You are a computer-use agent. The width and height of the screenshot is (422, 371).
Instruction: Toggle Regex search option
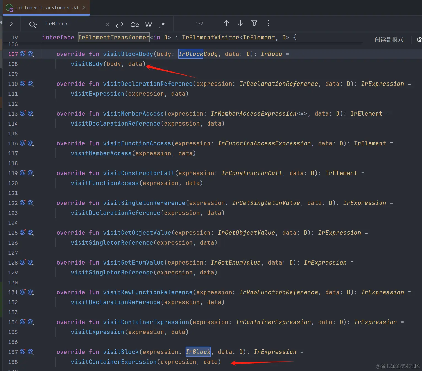pos(162,25)
